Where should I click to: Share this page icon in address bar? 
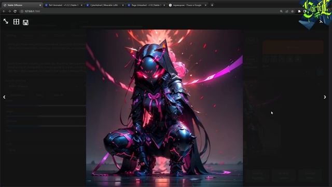pos(287,11)
